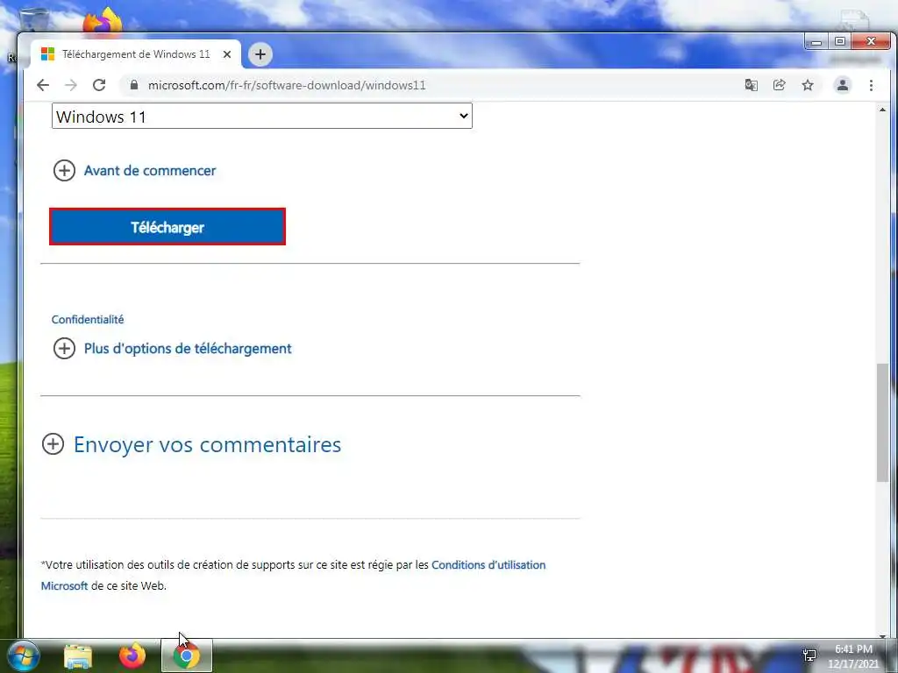Viewport: 898px width, 673px height.
Task: Open a new tab with plus button
Action: (260, 54)
